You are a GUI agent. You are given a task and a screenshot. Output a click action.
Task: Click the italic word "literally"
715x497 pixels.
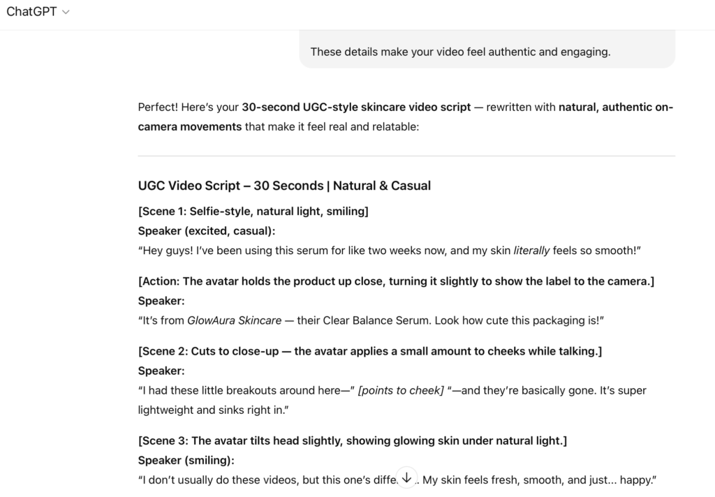531,251
